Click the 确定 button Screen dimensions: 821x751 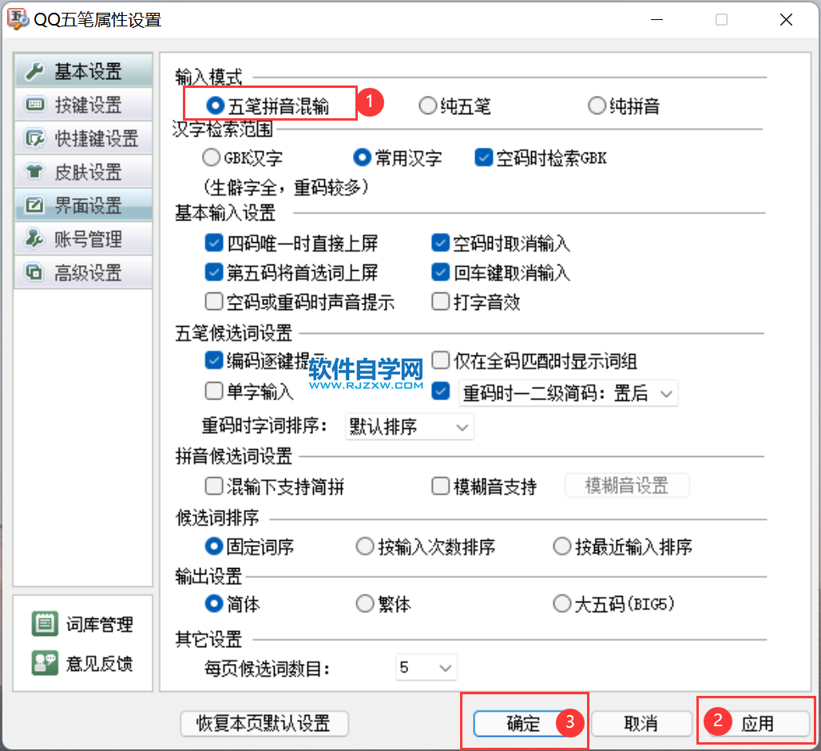[x=524, y=723]
